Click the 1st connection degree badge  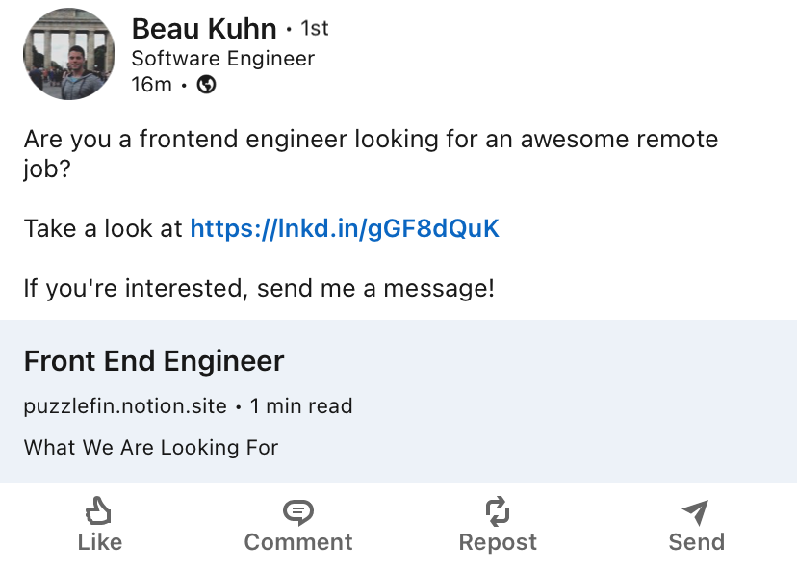[315, 29]
